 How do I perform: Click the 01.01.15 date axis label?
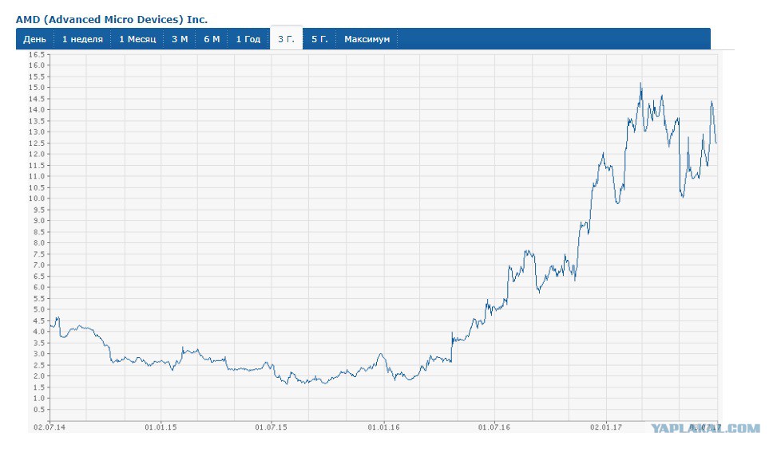click(161, 427)
